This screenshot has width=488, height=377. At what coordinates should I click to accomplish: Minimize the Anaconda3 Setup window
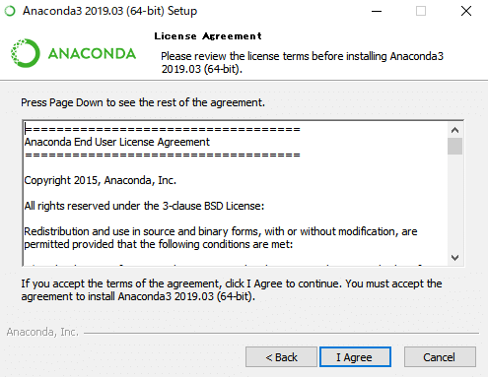377,11
